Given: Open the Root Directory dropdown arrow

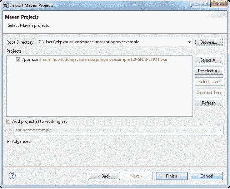Looking at the screenshot, I should [189, 42].
